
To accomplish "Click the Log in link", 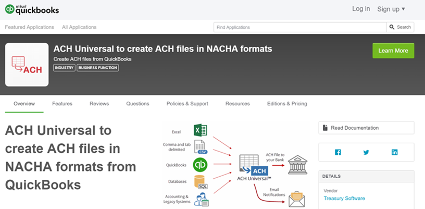I will point(361,9).
